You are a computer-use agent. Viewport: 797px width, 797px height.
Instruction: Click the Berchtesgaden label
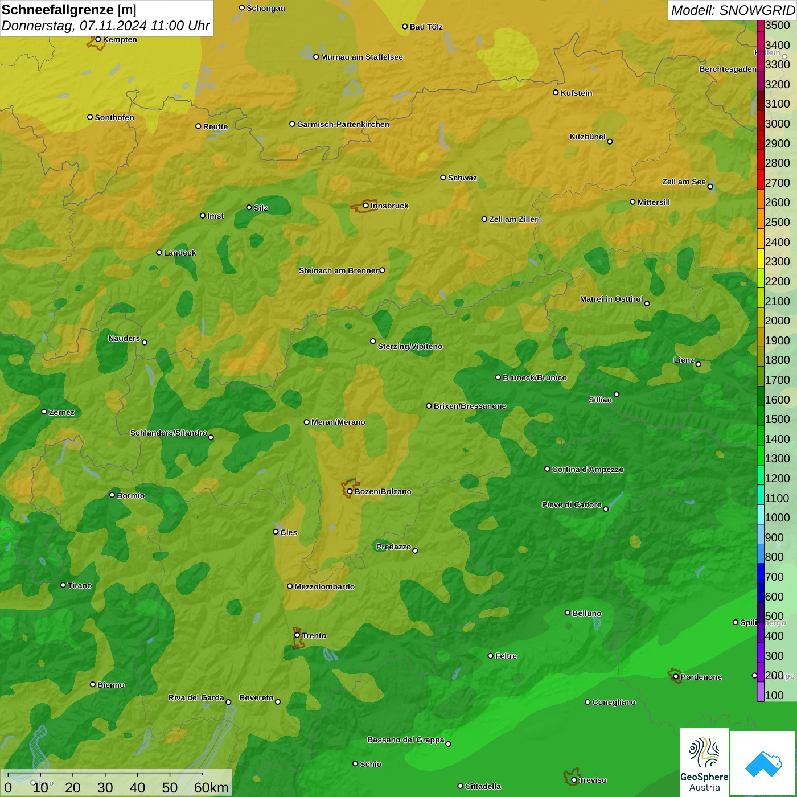coord(728,69)
